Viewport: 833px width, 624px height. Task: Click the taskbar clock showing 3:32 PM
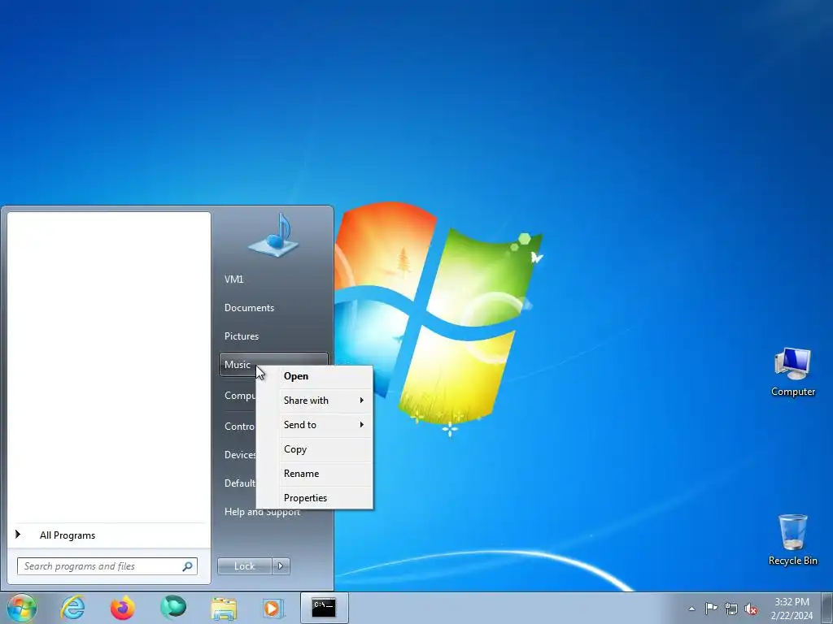tap(792, 609)
